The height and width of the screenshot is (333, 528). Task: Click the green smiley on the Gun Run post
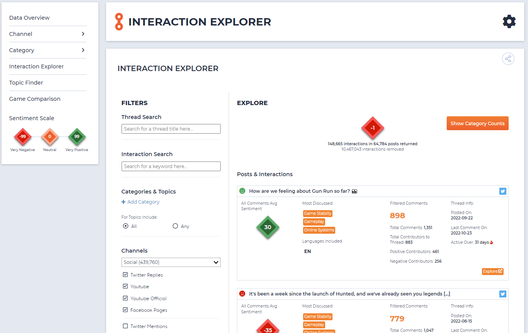click(242, 191)
